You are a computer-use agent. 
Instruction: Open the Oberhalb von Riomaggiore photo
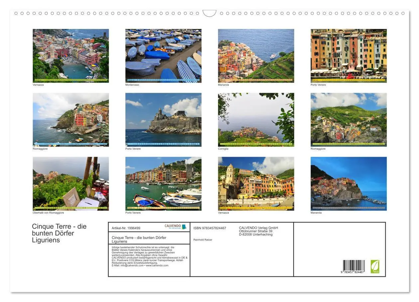pos(71,184)
